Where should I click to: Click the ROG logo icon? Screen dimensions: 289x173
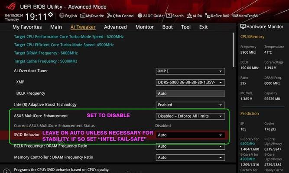pyautogui.click(x=10, y=6)
